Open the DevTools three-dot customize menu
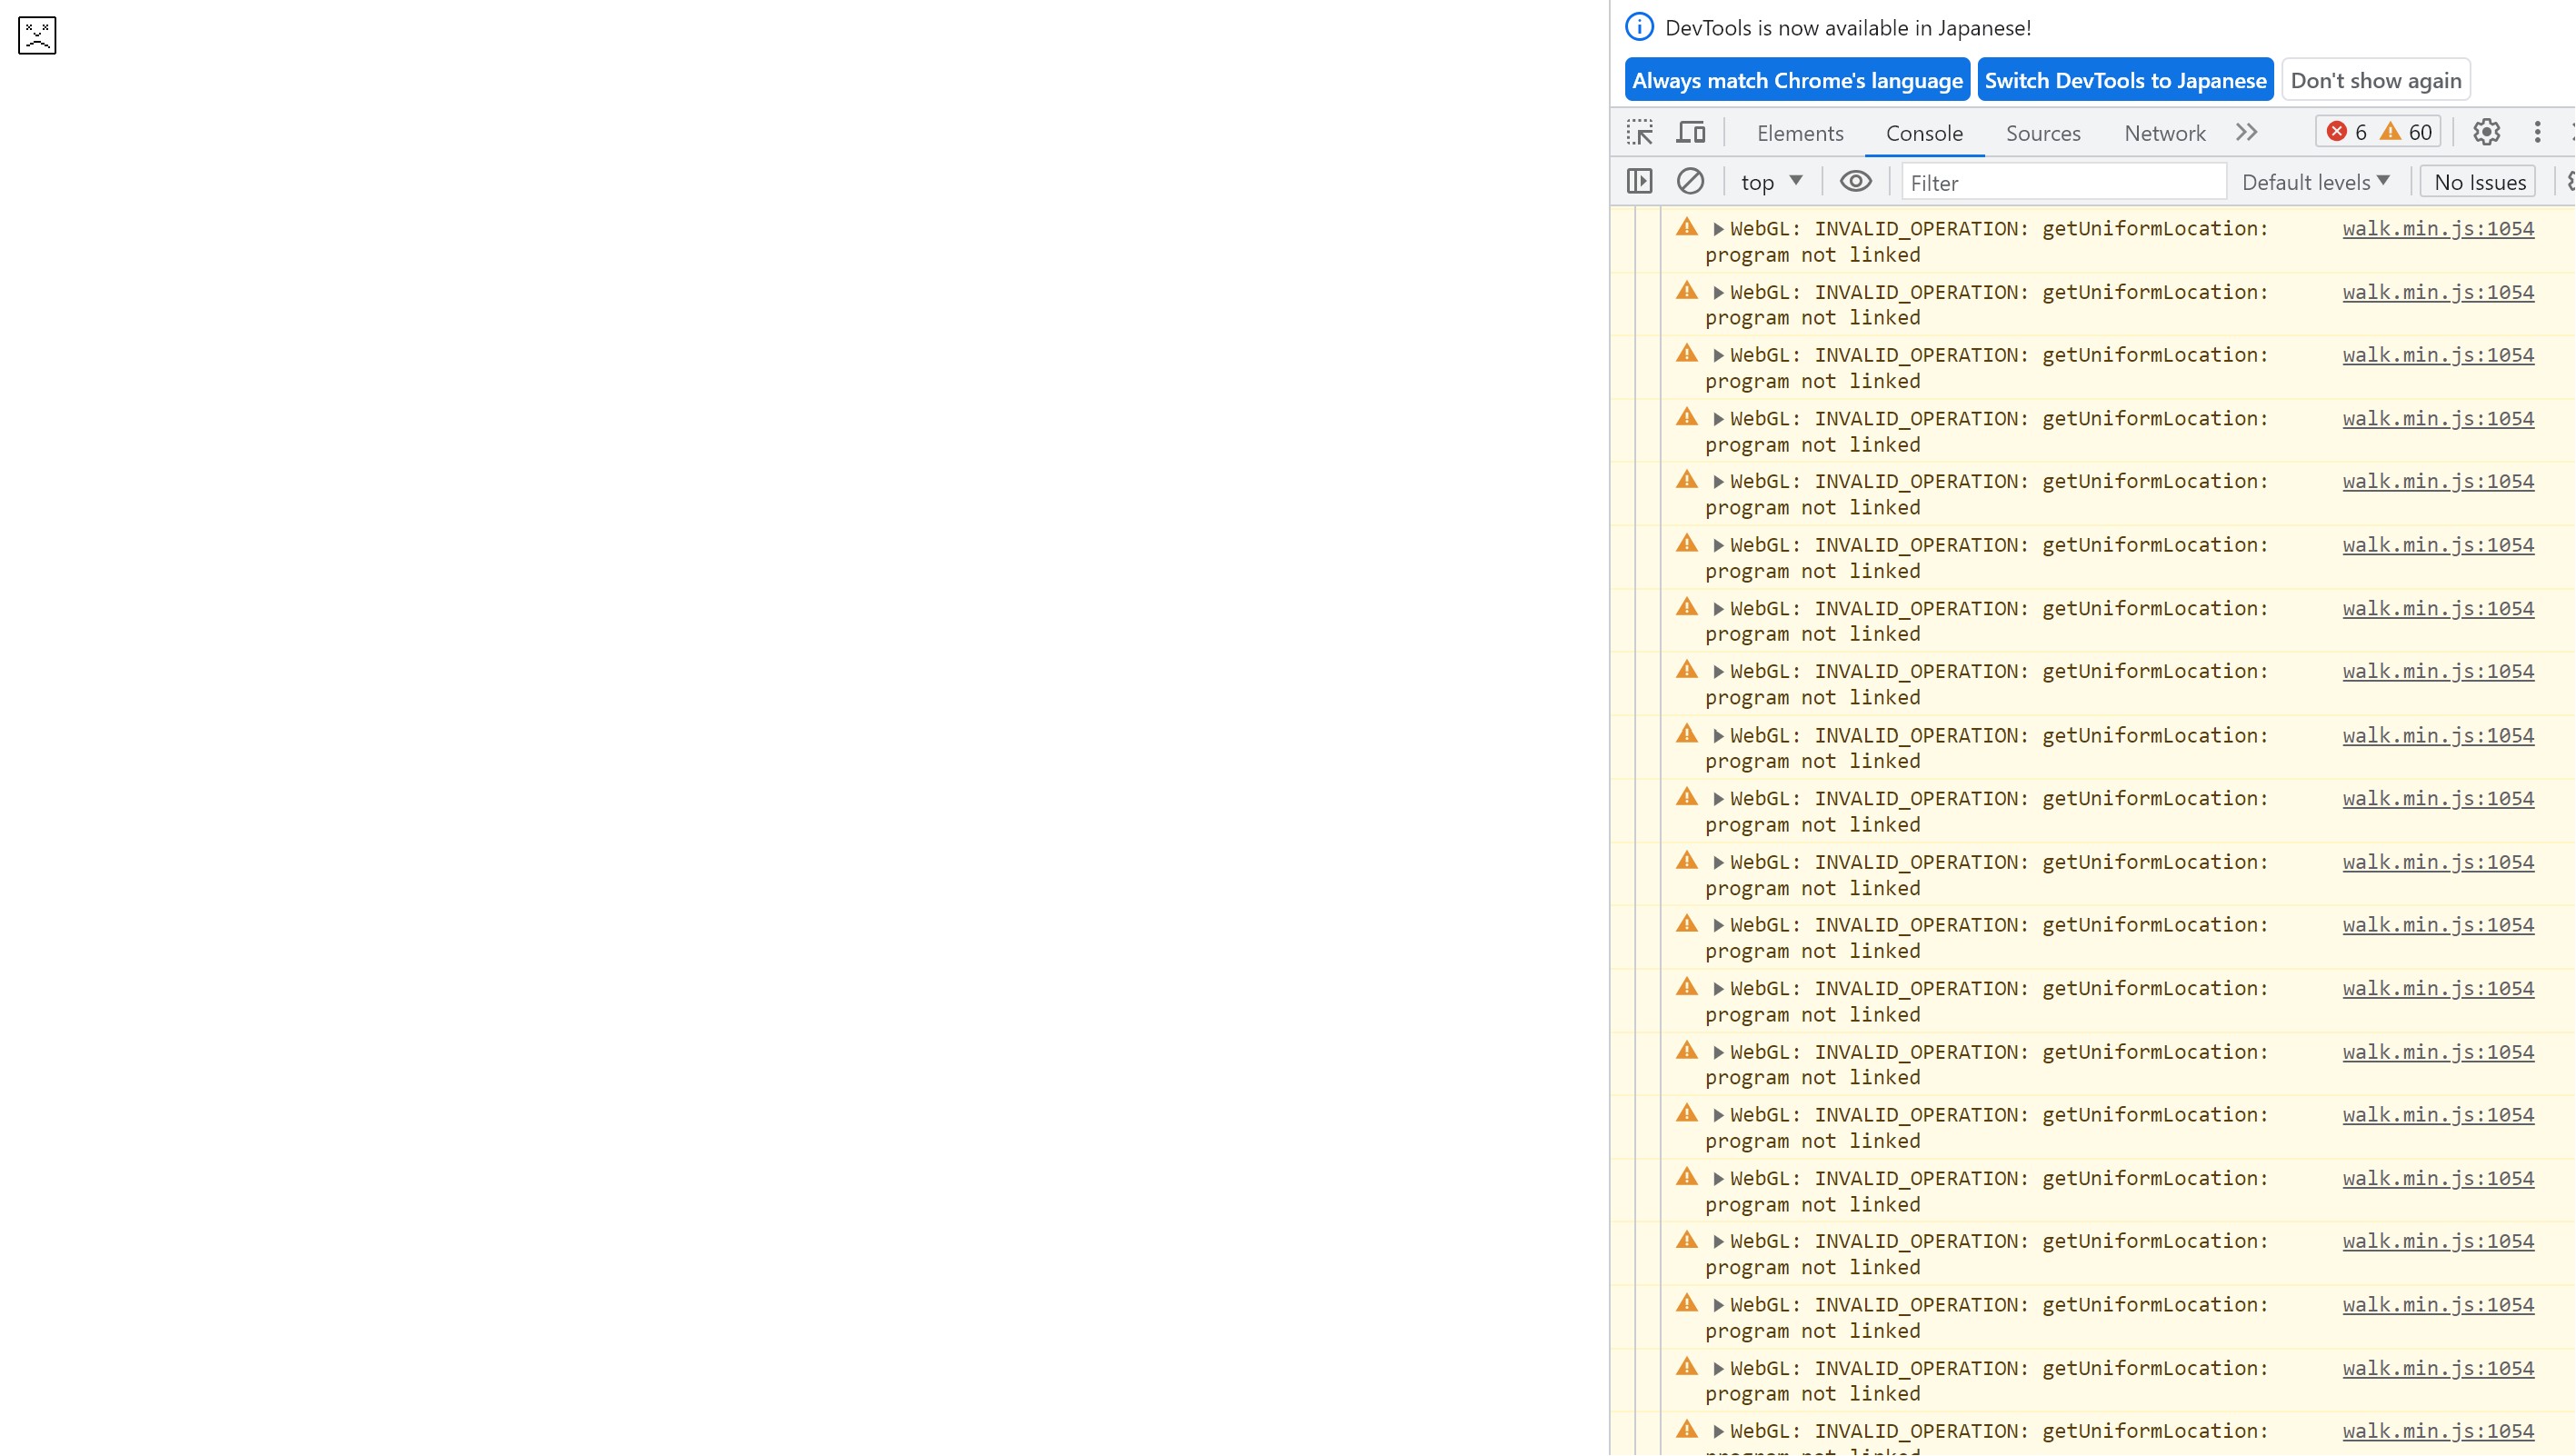Viewport: 2576px width, 1456px height. click(2537, 132)
